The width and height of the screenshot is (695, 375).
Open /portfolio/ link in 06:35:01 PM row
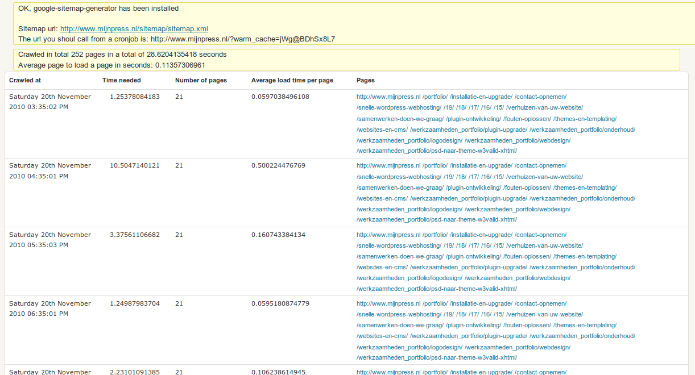click(x=435, y=303)
